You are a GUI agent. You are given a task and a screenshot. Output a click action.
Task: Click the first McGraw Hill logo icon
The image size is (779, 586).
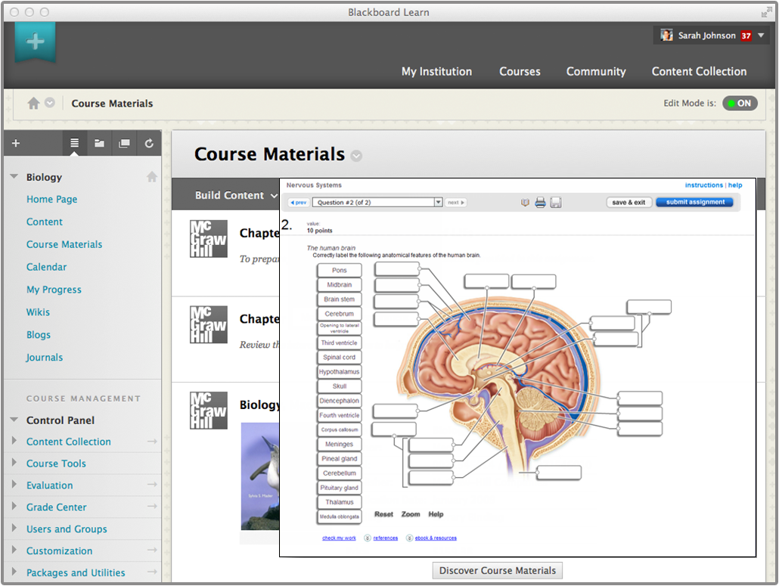click(x=209, y=239)
